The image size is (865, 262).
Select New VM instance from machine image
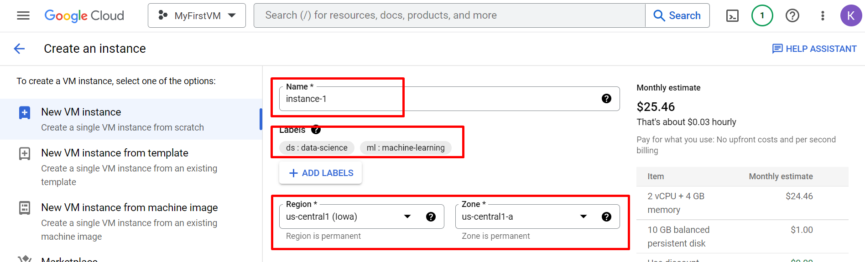coord(131,222)
